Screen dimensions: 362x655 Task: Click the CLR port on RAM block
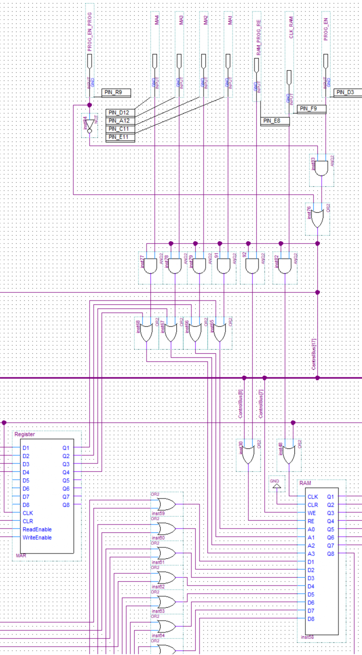pos(313,505)
